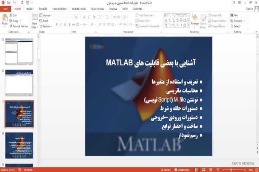Screen dimensions: 259x172
Task: Switch to the SLIDE SHOW tab
Action: pyautogui.click(x=98, y=9)
